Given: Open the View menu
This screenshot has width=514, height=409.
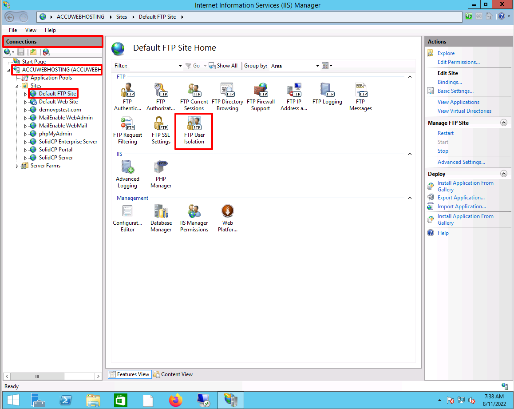Looking at the screenshot, I should pyautogui.click(x=31, y=30).
